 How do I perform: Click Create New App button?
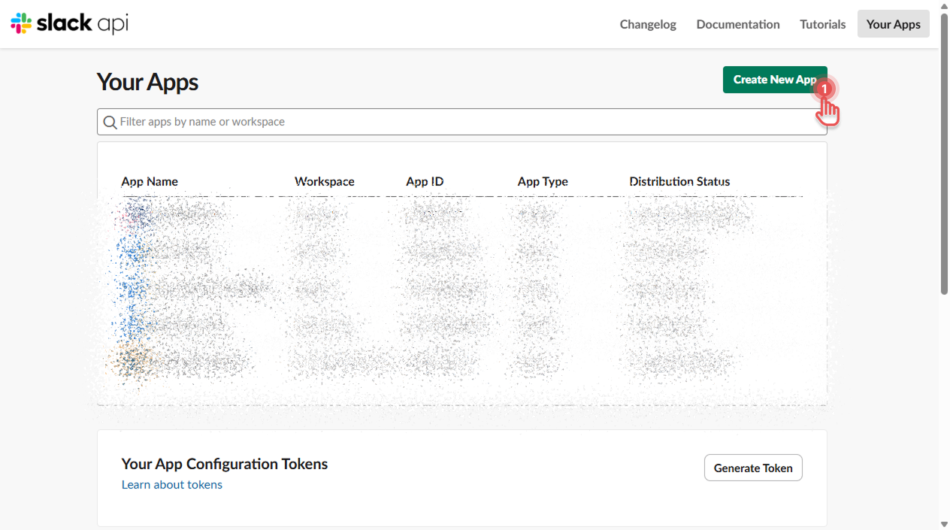pyautogui.click(x=775, y=80)
